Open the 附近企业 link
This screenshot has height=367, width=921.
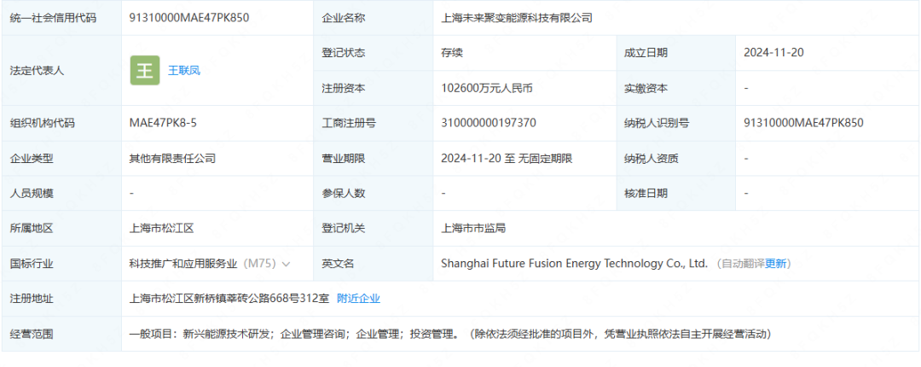(x=358, y=298)
